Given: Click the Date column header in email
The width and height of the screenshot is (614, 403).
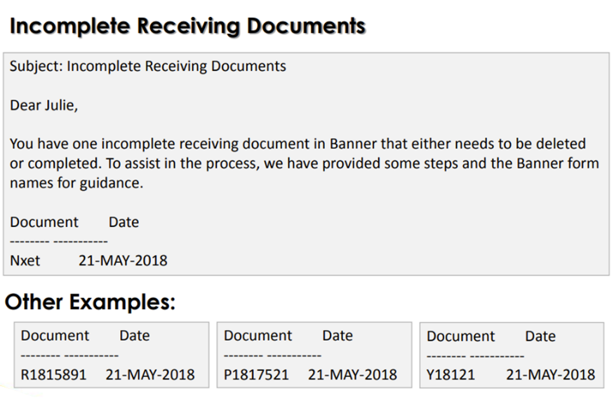Looking at the screenshot, I should coord(124,222).
